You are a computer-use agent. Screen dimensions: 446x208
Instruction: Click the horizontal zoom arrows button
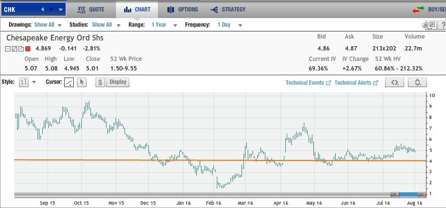tap(395, 82)
